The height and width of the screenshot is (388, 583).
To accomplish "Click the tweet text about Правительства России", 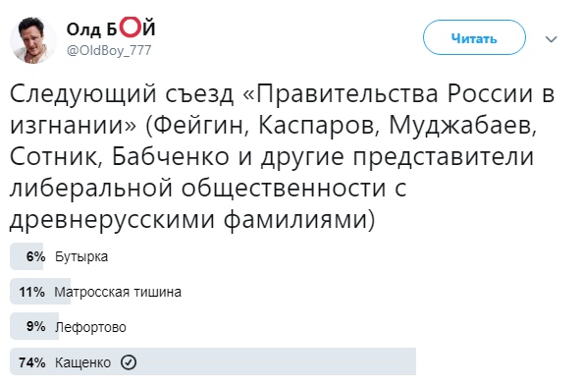I will pos(283,156).
